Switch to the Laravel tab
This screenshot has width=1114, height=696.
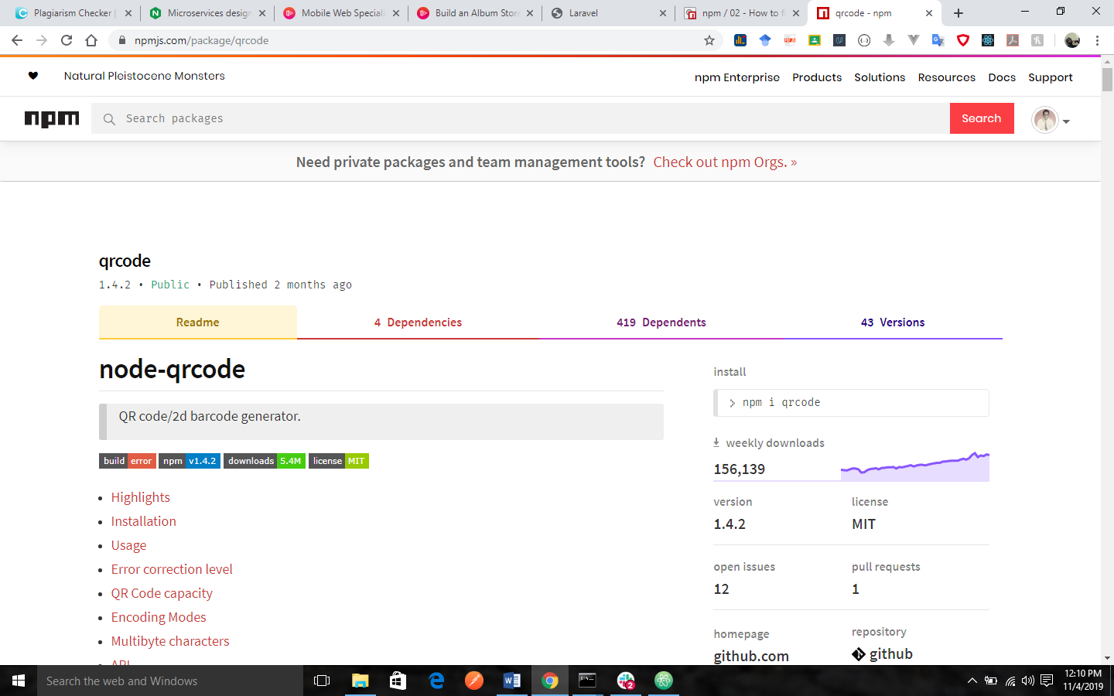609,13
